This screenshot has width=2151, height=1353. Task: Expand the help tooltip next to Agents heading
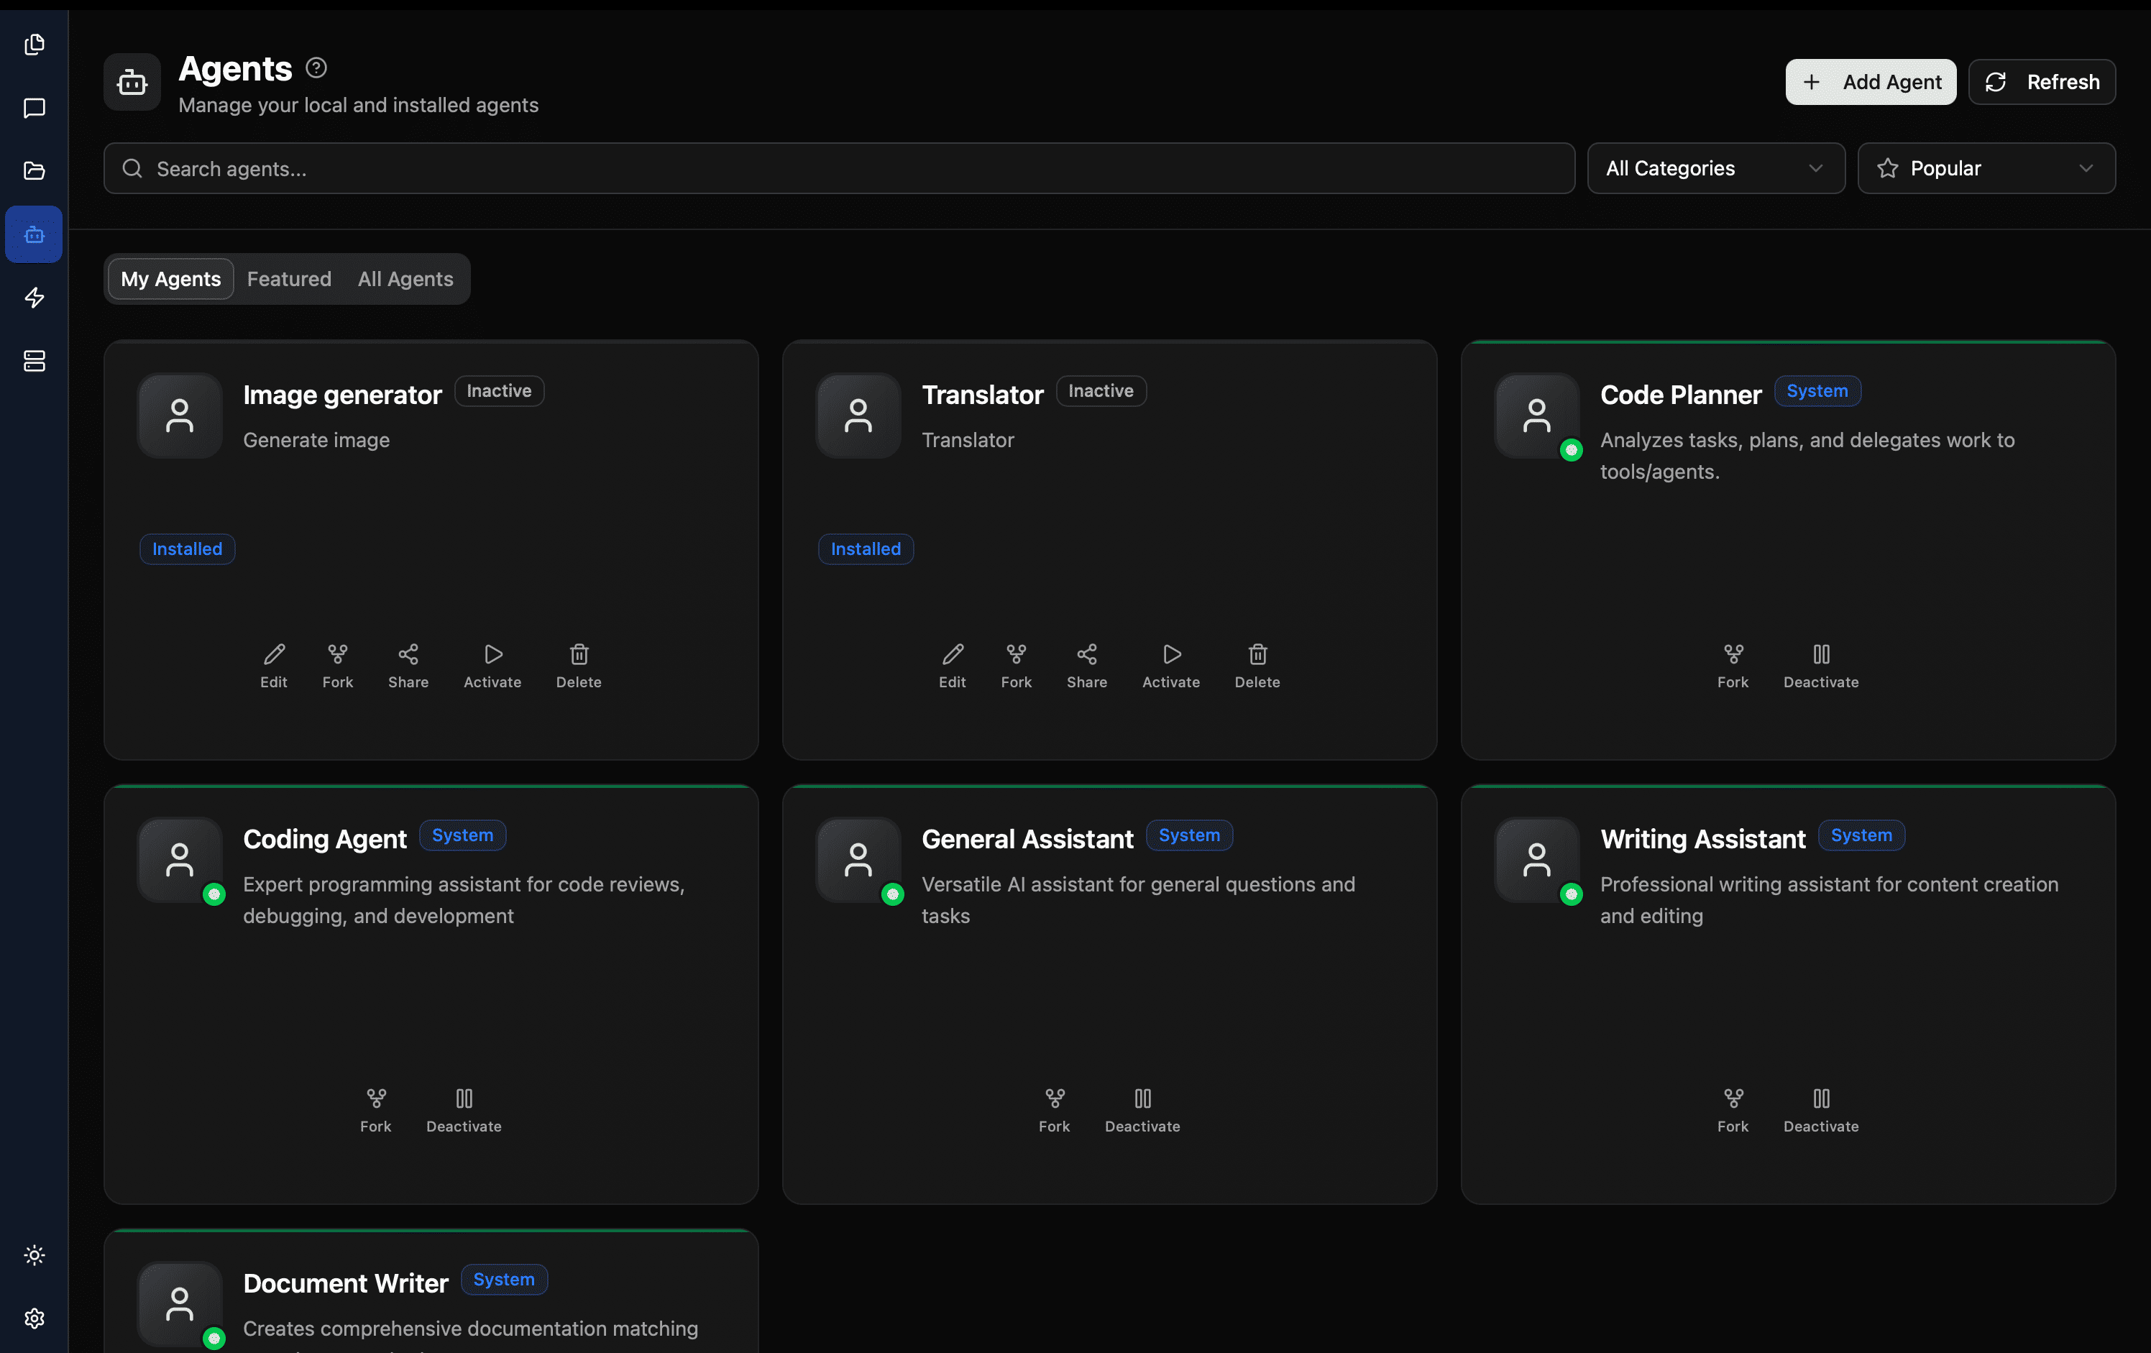(316, 67)
